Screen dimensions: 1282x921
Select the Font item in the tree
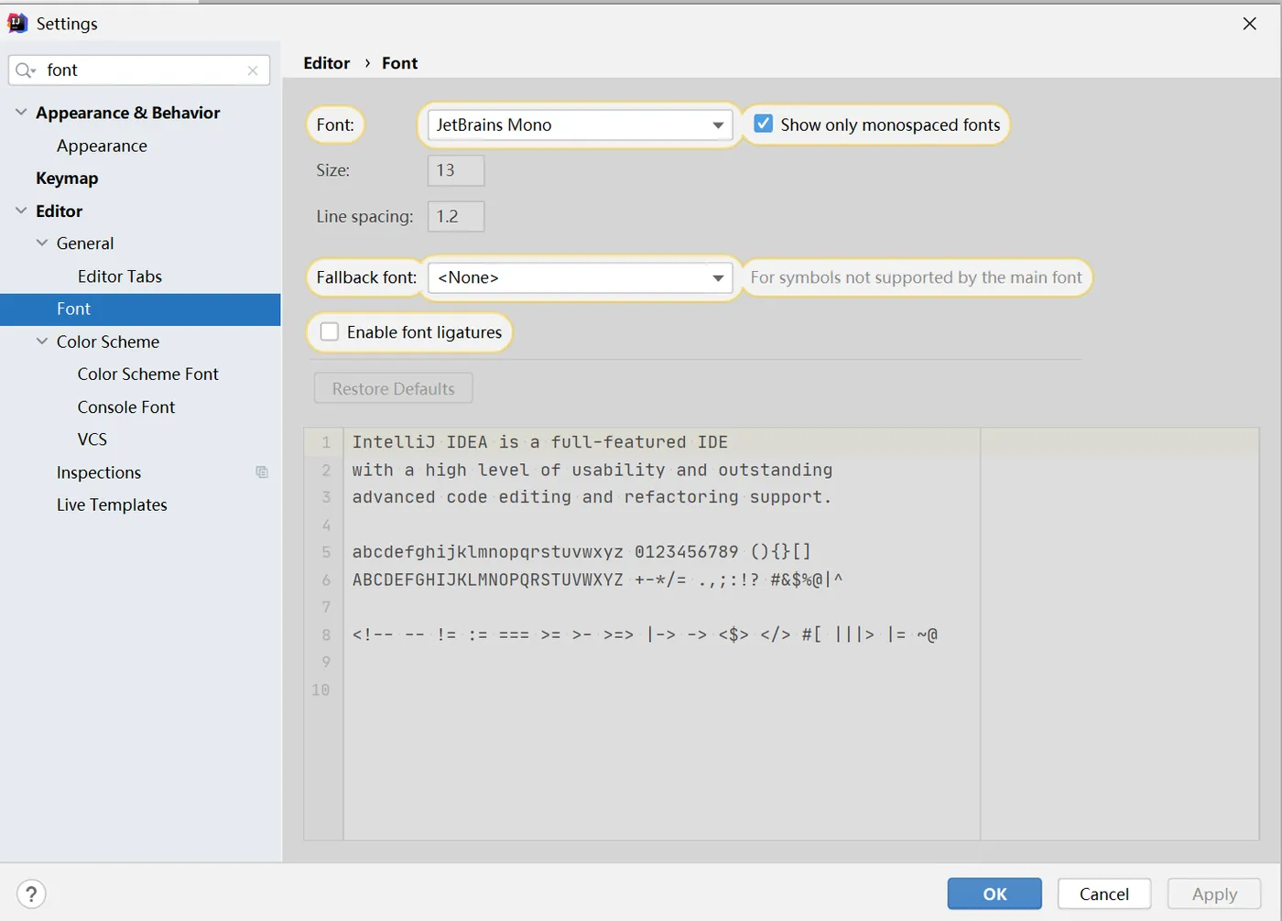click(x=140, y=309)
